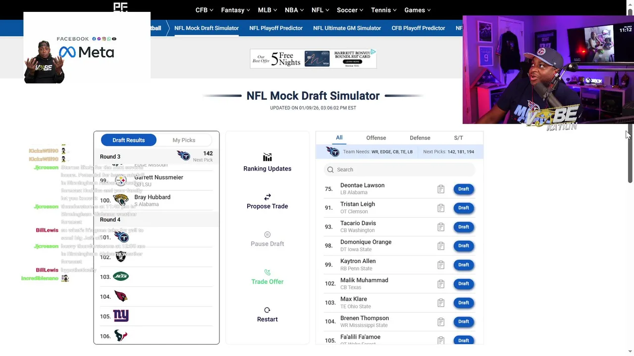
Task: Open clipboard notes for Domonique Orange
Action: [441, 246]
